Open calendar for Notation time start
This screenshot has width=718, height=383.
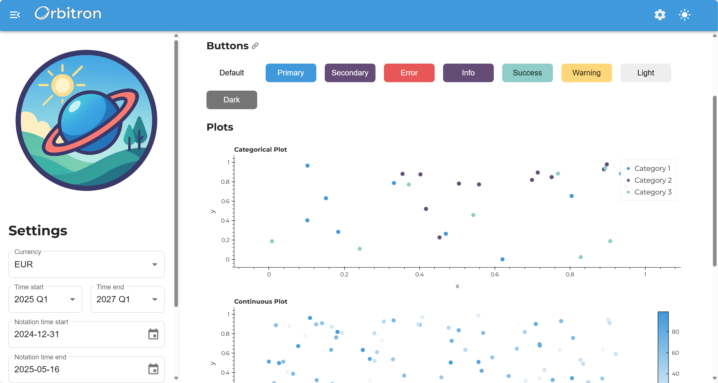(x=153, y=334)
